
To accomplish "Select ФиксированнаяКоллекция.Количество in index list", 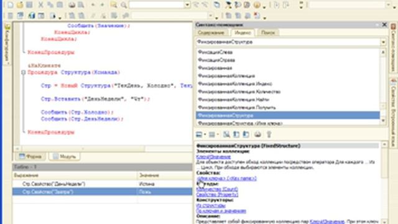I will (x=288, y=91).
